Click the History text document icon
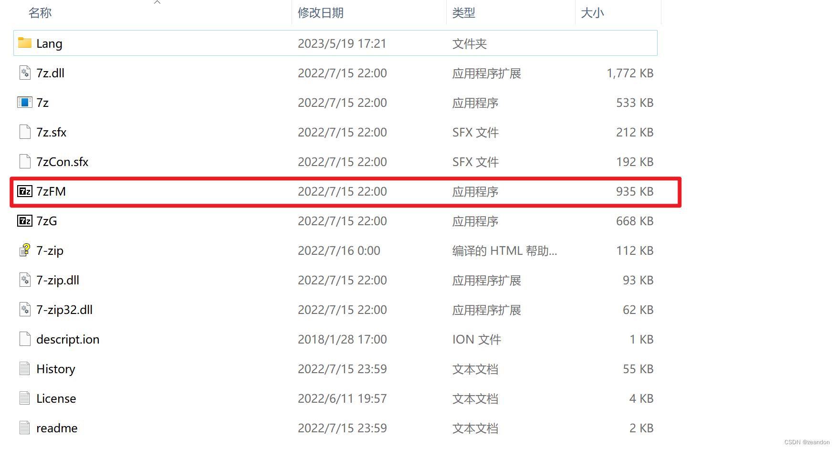Image resolution: width=837 pixels, height=449 pixels. pyautogui.click(x=25, y=368)
